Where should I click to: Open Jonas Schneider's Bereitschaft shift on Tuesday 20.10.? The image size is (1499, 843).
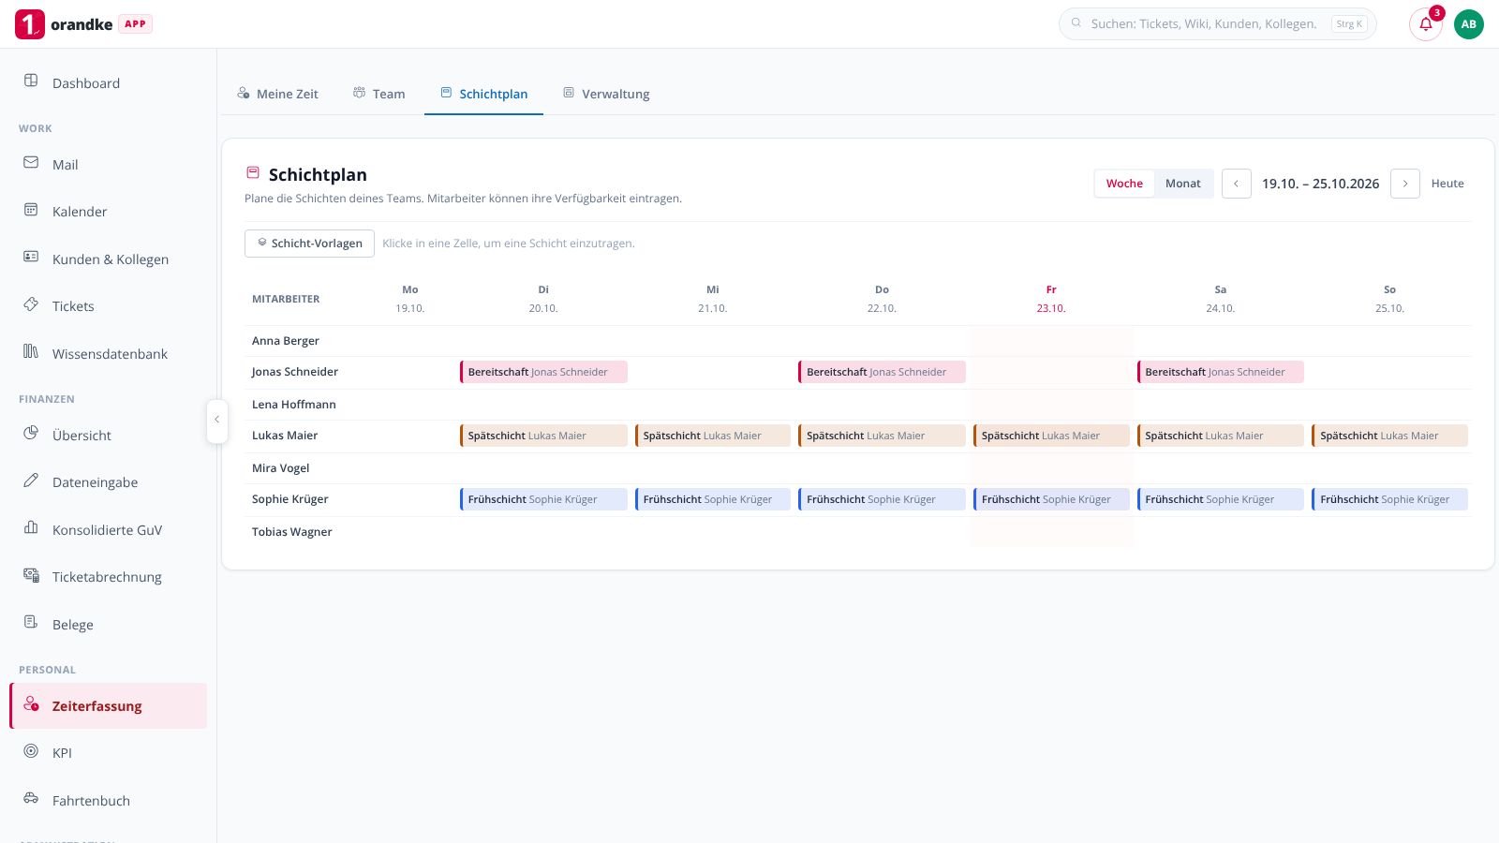pyautogui.click(x=543, y=372)
